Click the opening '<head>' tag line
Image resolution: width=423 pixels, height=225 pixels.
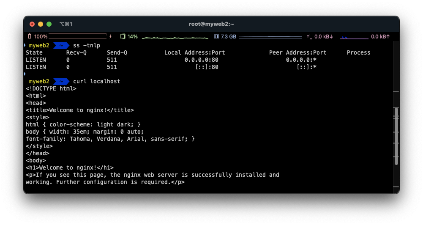(x=36, y=103)
